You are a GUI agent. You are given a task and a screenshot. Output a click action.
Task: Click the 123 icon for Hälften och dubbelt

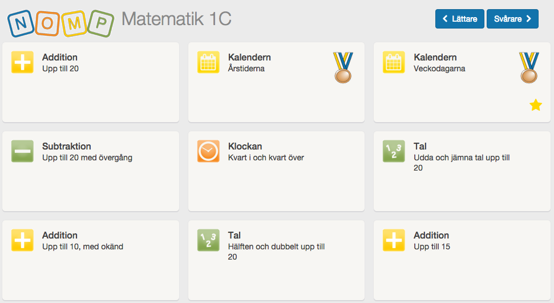[208, 240]
